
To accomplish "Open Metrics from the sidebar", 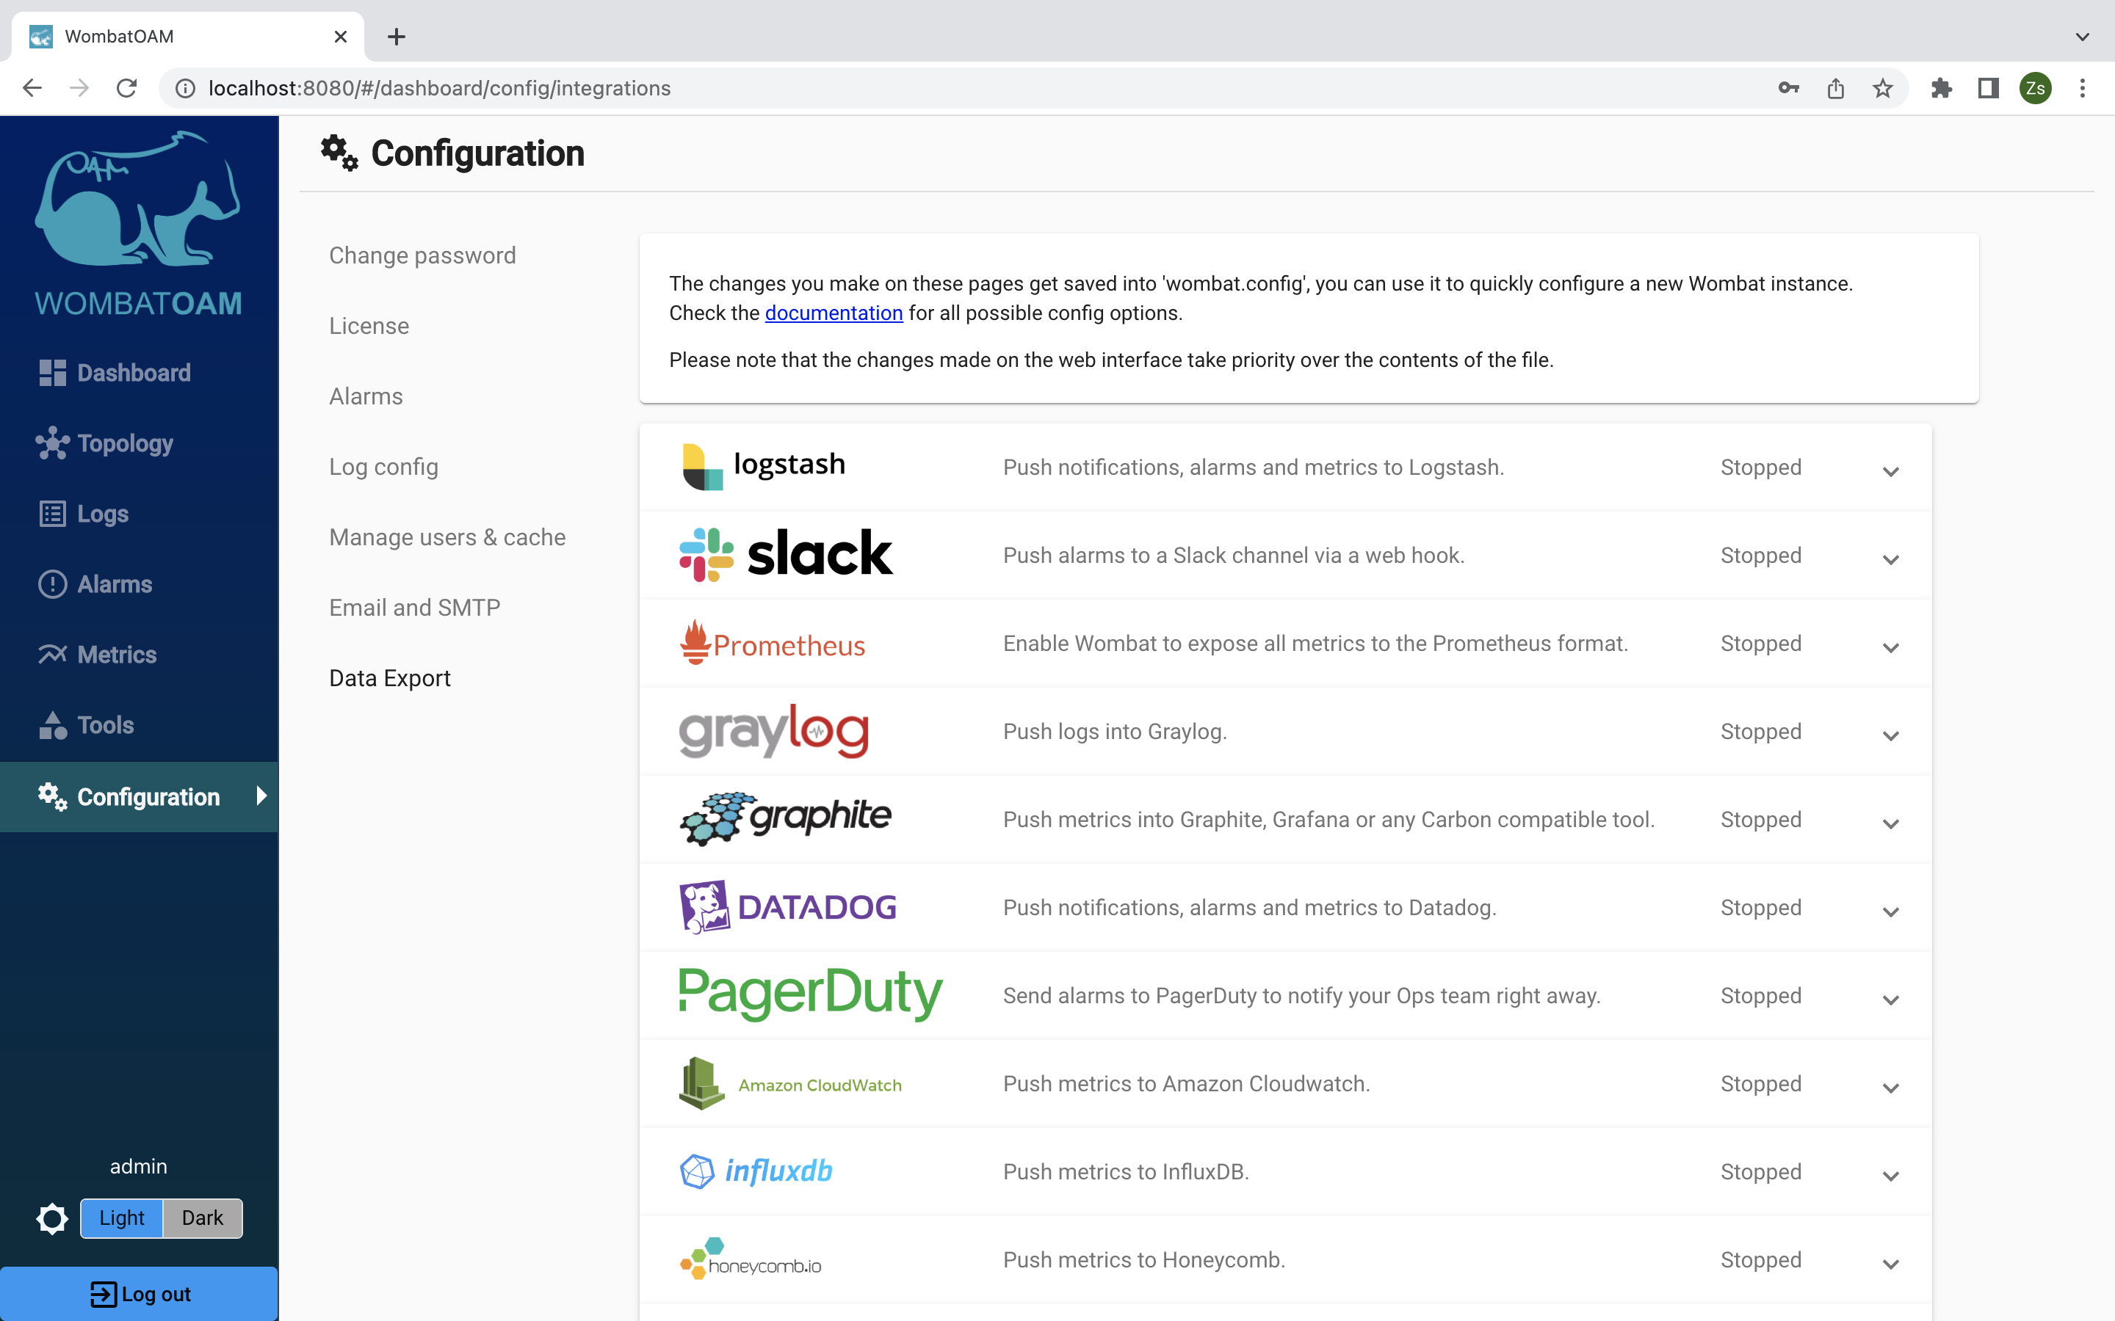I will (x=97, y=655).
